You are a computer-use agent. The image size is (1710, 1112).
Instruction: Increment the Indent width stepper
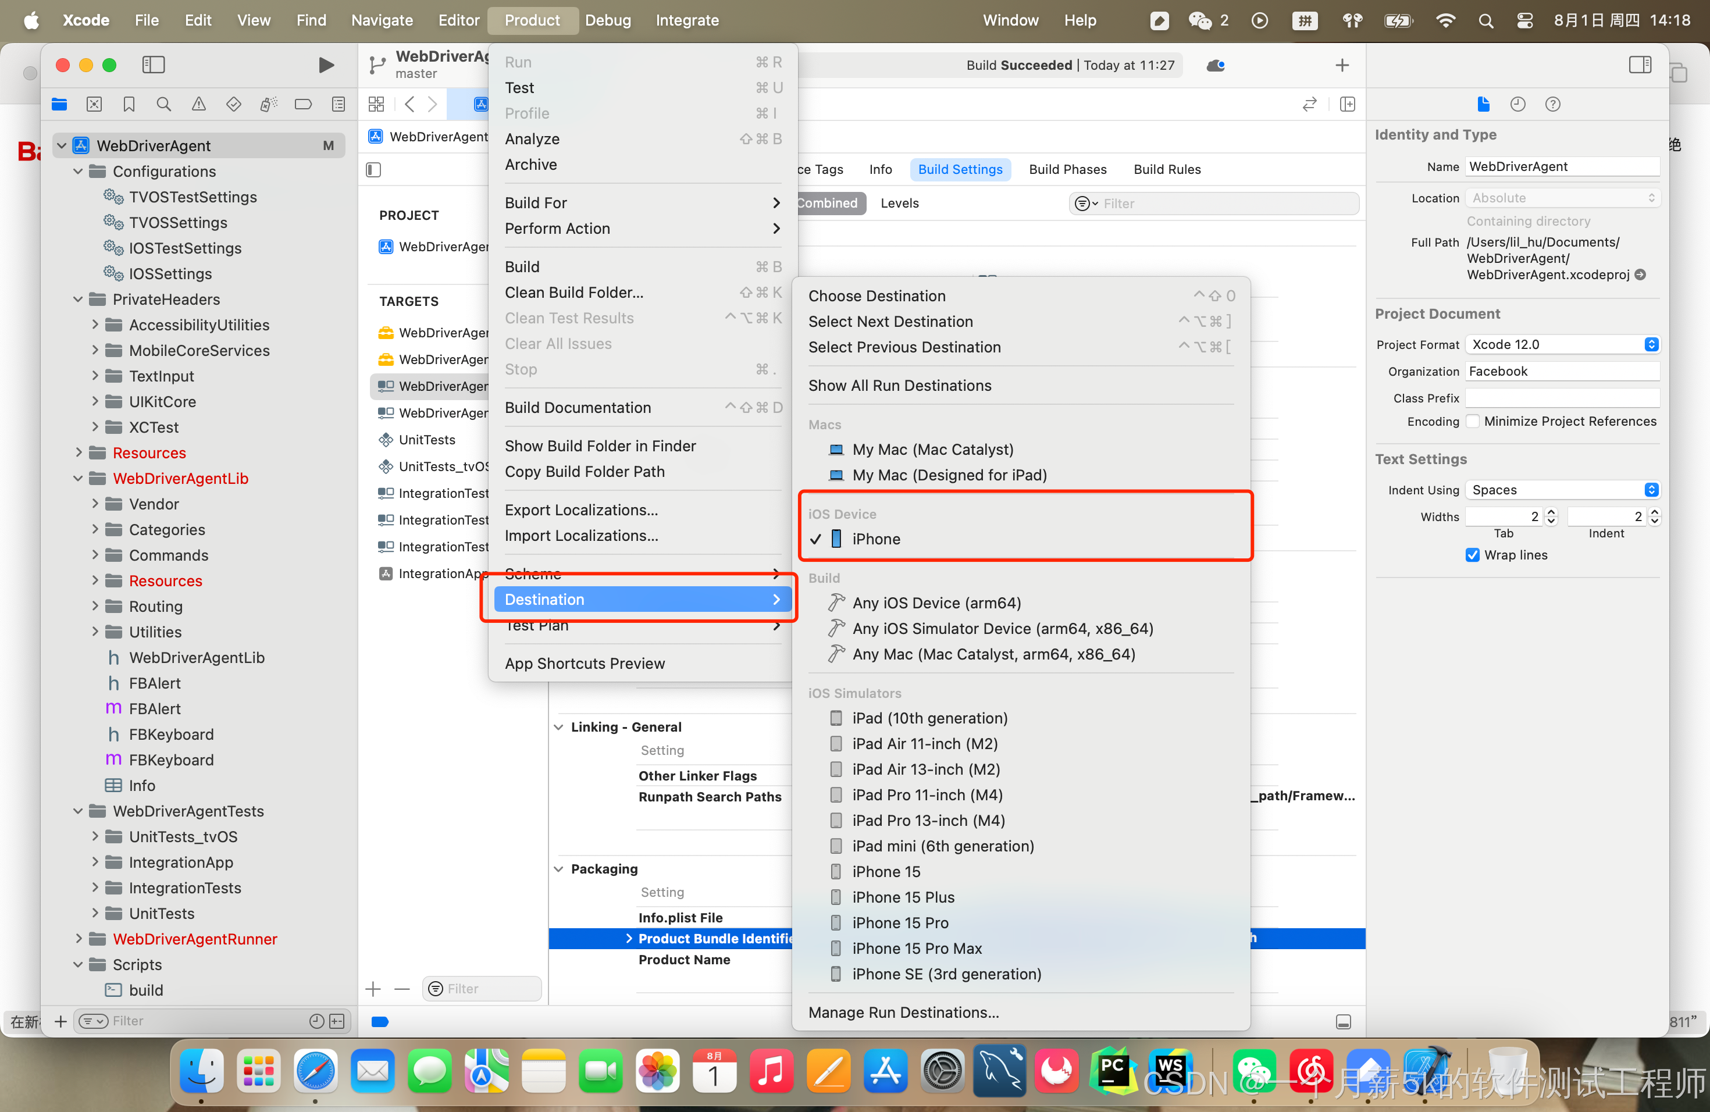(1655, 512)
